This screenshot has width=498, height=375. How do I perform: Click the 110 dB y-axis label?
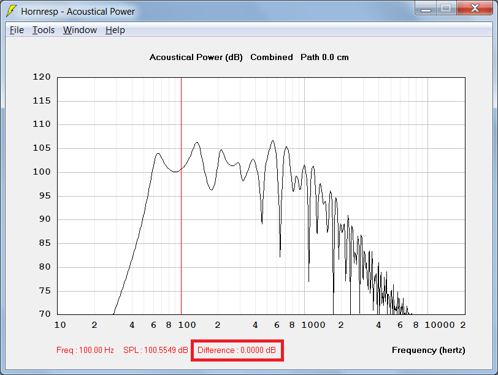42,124
